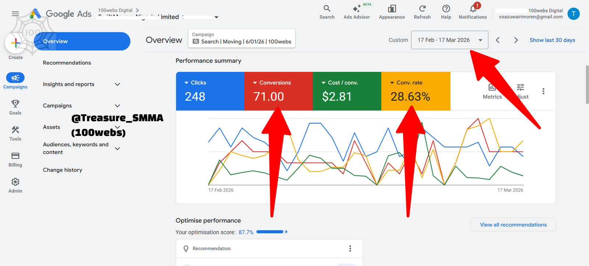The width and height of the screenshot is (589, 266).
Task: Open Metrics chart options
Action: (492, 91)
